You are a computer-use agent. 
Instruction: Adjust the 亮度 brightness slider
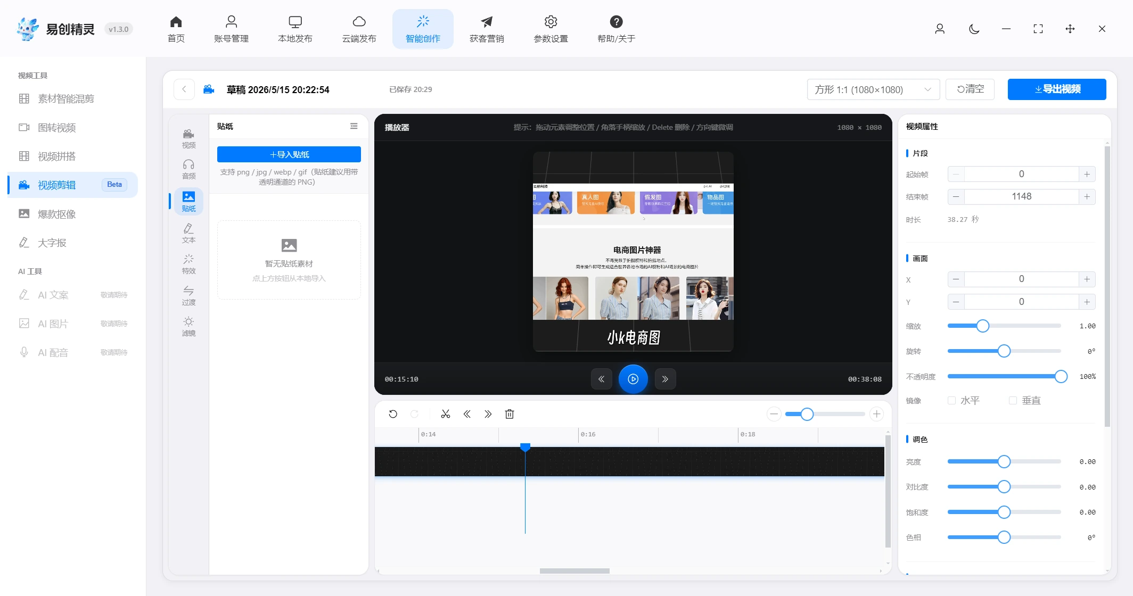coord(1004,461)
